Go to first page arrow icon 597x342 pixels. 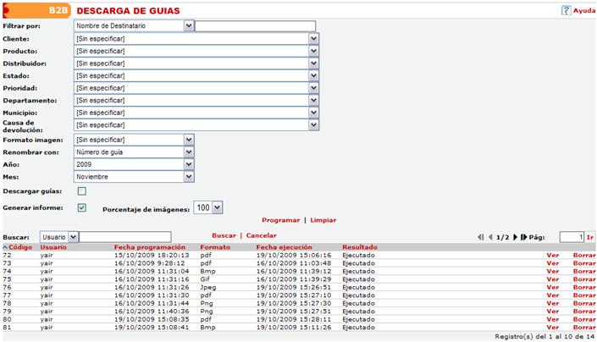click(x=483, y=237)
